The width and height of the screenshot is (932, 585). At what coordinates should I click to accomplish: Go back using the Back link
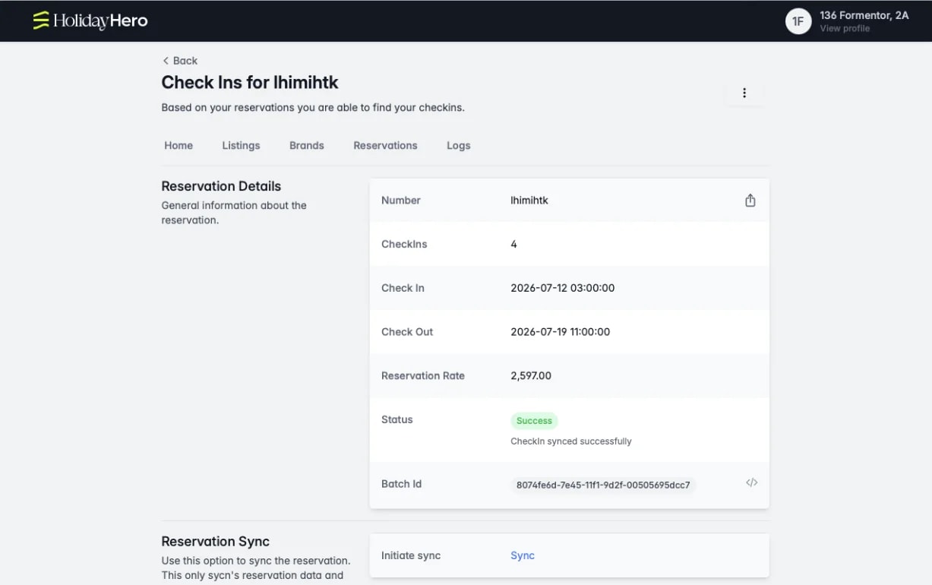click(x=180, y=61)
